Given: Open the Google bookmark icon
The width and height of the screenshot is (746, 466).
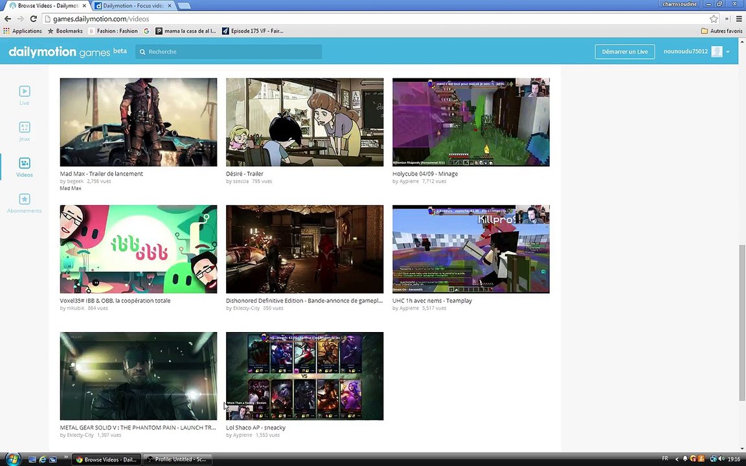Looking at the screenshot, I should (x=146, y=31).
